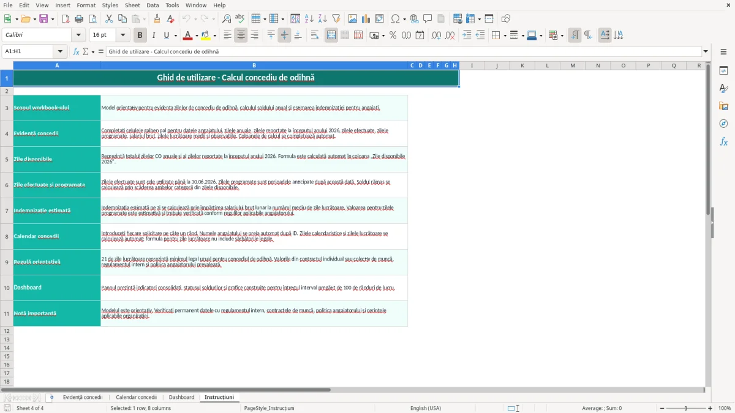Toggle print preview
Viewport: 735px width, 413px height.
point(92,19)
